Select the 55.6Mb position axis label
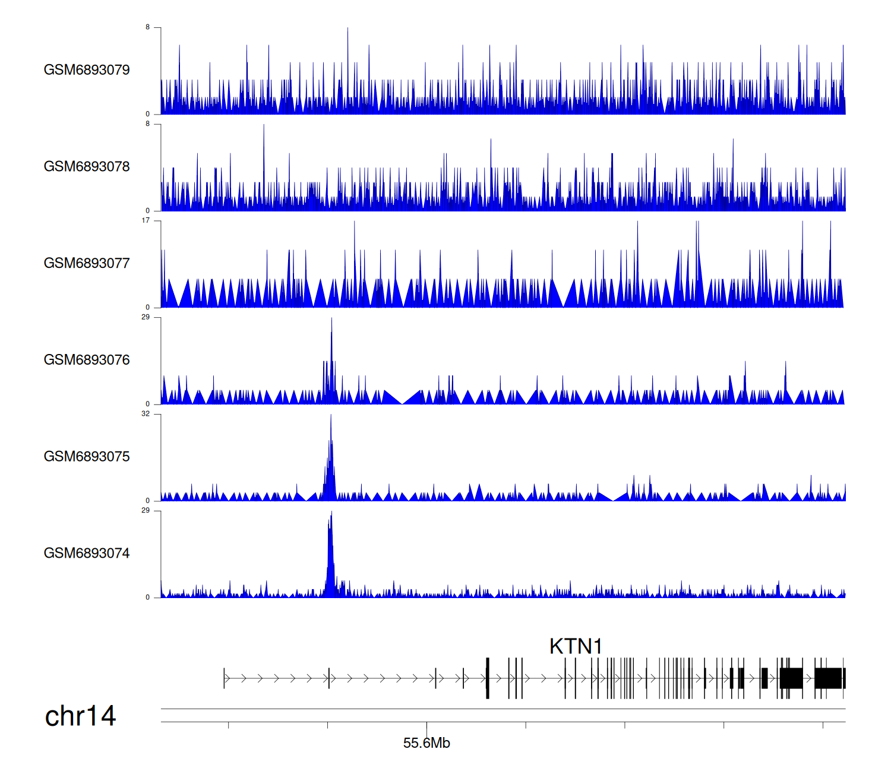 [426, 743]
